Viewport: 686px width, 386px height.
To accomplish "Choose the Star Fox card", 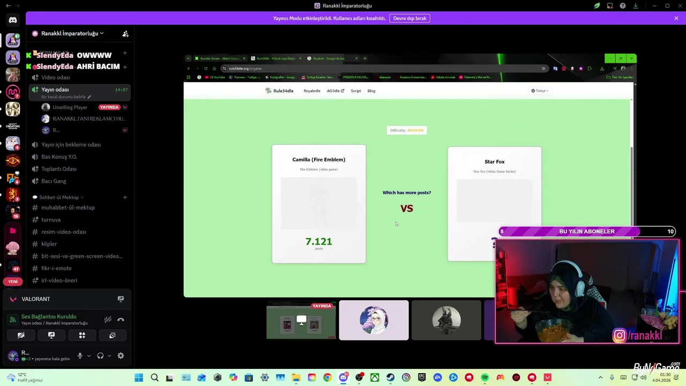I will (495, 204).
